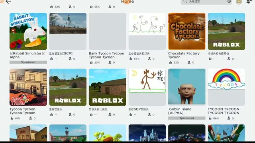Click player count icon beside the 55% rating
Image resolution: width=255 pixels, height=143 pixels.
click(110, 7)
